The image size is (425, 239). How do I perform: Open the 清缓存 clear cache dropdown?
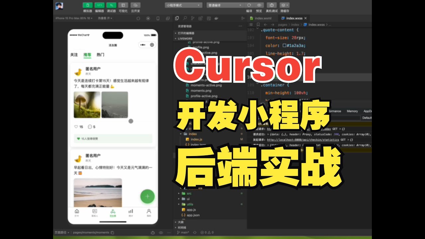(284, 5)
